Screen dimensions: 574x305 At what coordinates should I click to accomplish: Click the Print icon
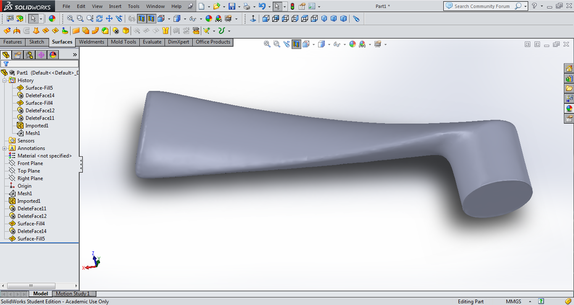pos(247,6)
